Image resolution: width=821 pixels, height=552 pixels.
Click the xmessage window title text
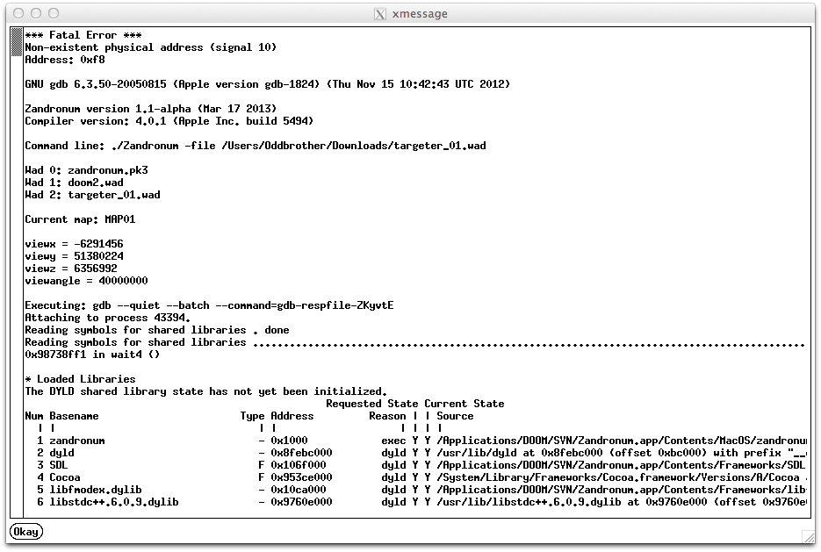tap(419, 14)
